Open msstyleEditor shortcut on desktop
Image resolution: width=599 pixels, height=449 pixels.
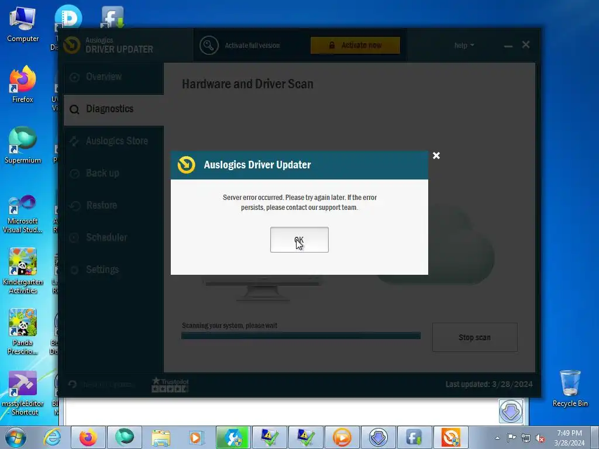coord(23,393)
